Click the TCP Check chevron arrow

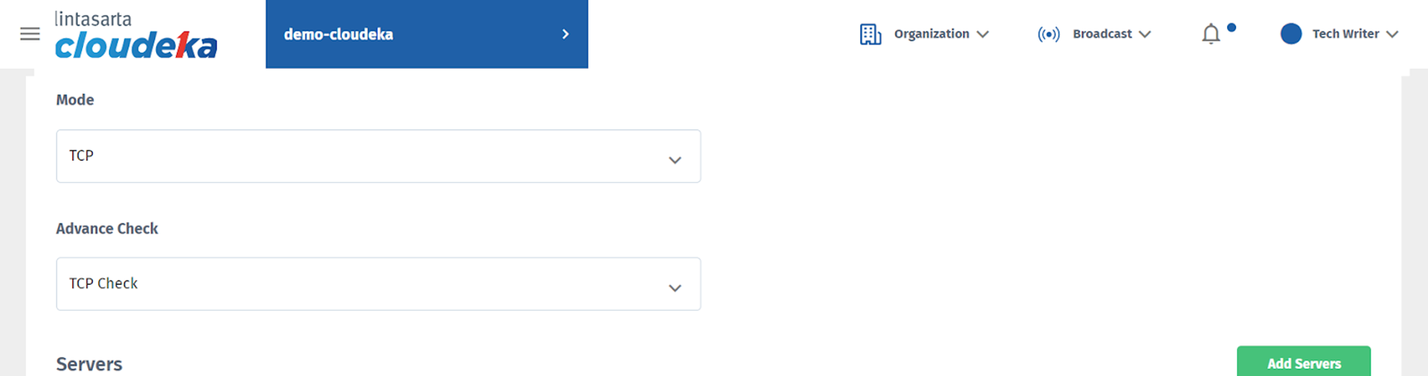675,288
